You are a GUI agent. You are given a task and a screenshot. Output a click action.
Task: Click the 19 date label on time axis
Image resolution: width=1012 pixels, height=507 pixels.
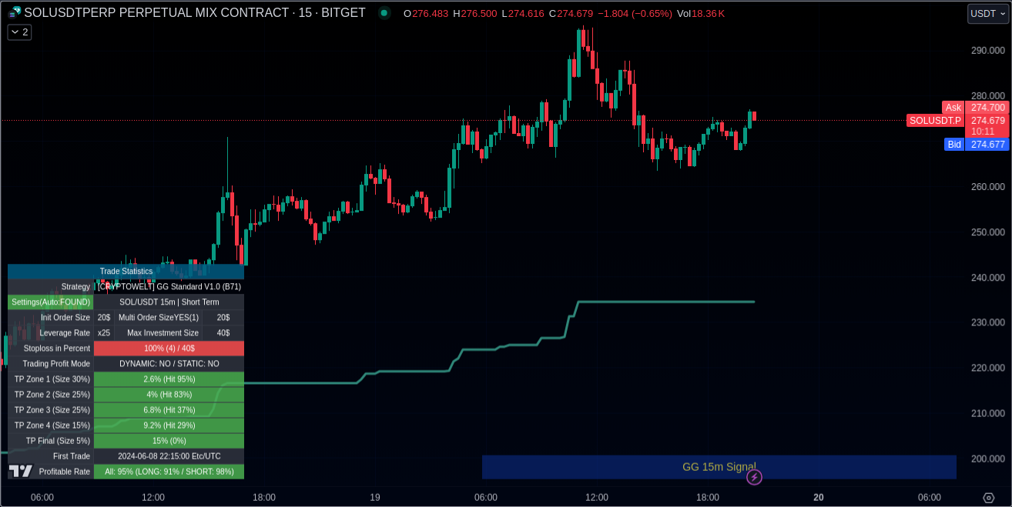375,498
